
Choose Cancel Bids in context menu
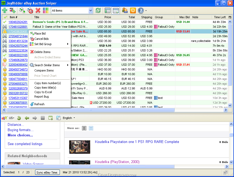coord(41,39)
